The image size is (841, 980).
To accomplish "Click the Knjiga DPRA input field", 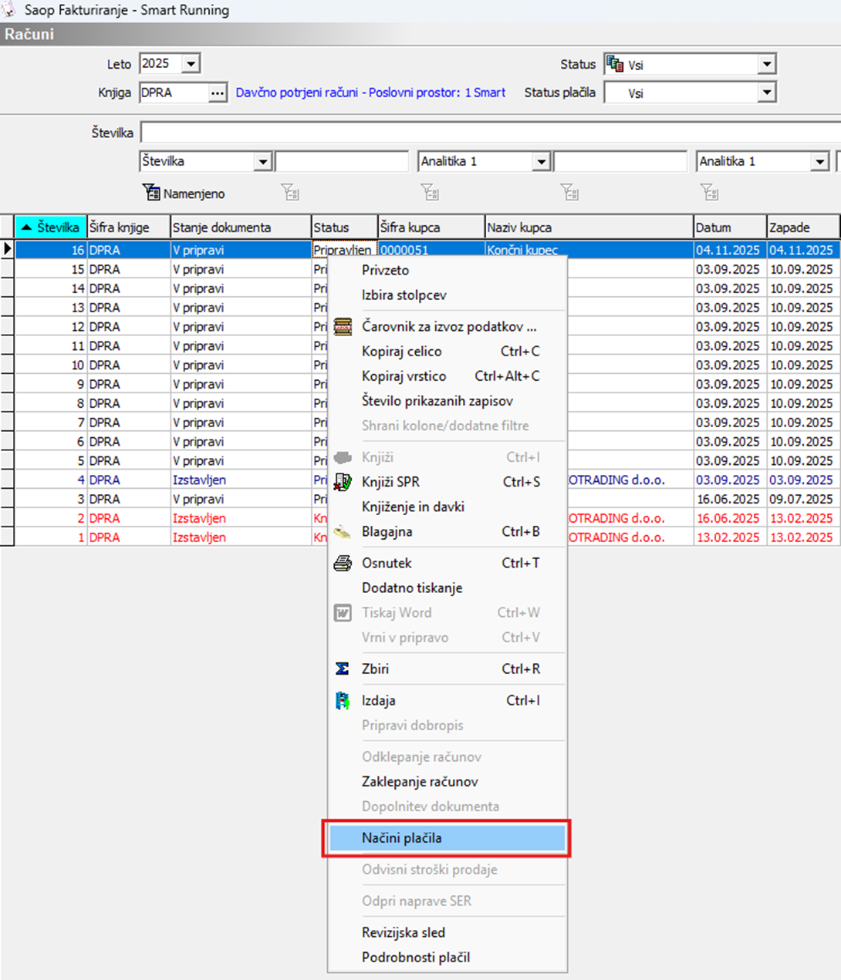I will point(174,93).
